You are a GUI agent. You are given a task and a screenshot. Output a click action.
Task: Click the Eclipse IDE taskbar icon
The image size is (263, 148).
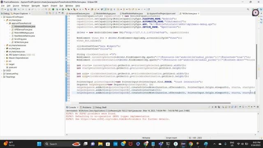pyautogui.click(x=183, y=144)
